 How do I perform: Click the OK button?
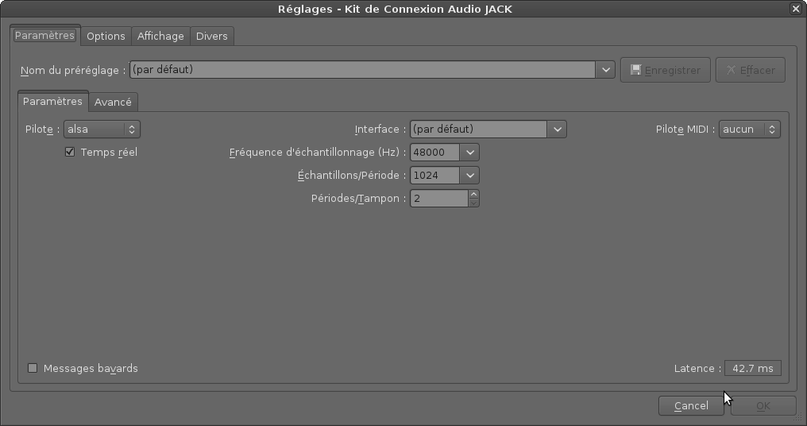coord(763,406)
